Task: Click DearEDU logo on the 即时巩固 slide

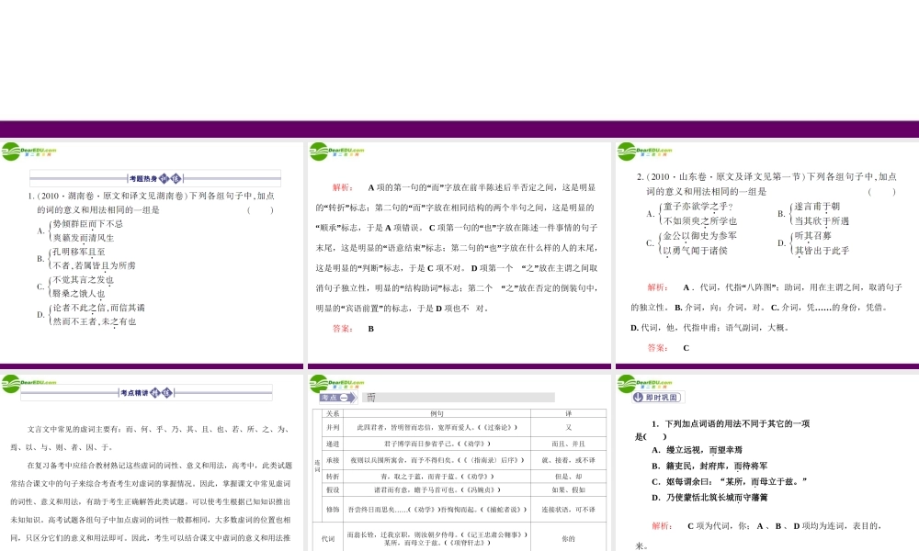Action: 644,384
